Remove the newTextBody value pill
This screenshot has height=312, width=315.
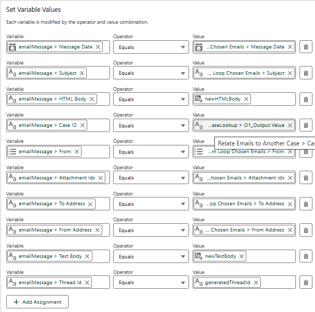[x=242, y=256]
